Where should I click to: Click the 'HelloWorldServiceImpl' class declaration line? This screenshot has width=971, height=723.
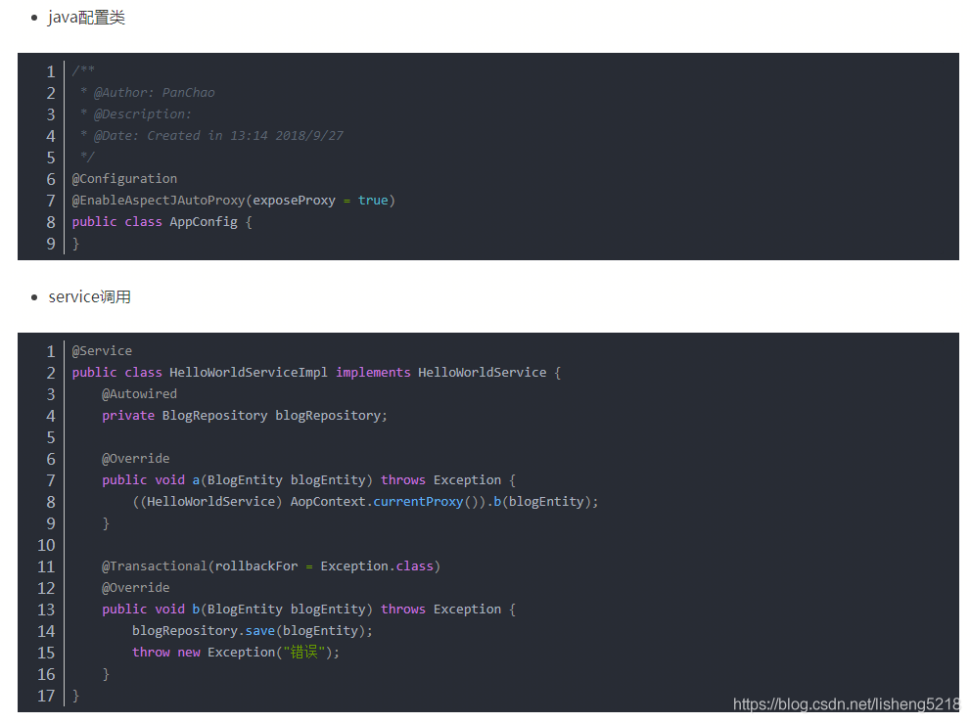316,373
